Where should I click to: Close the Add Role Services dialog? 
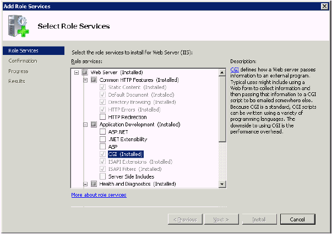tap(324, 7)
